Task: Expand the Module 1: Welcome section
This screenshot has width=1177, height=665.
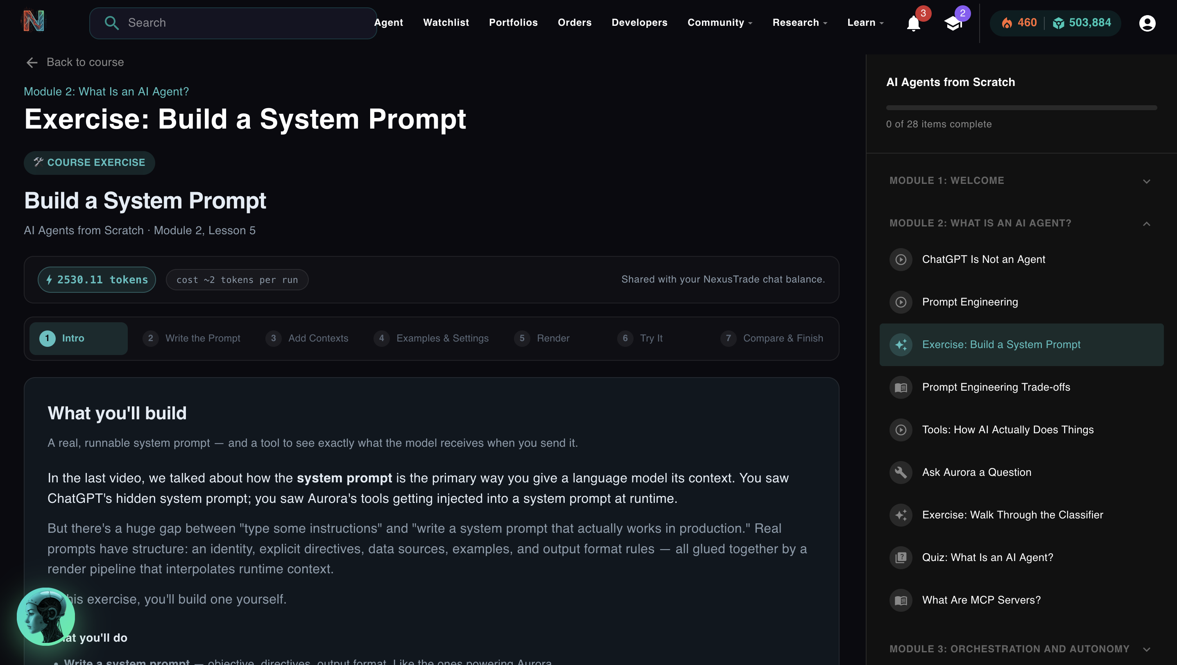Action: (1146, 181)
